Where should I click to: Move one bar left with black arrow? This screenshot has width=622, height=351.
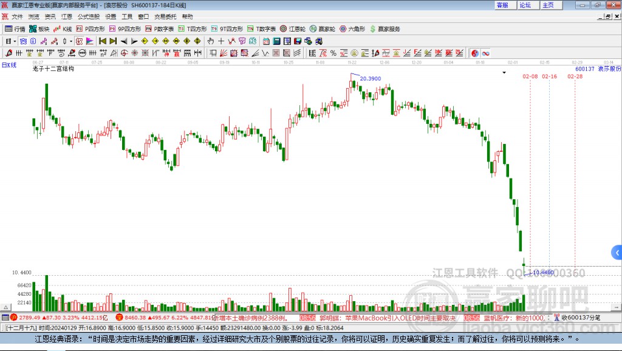click(124, 41)
